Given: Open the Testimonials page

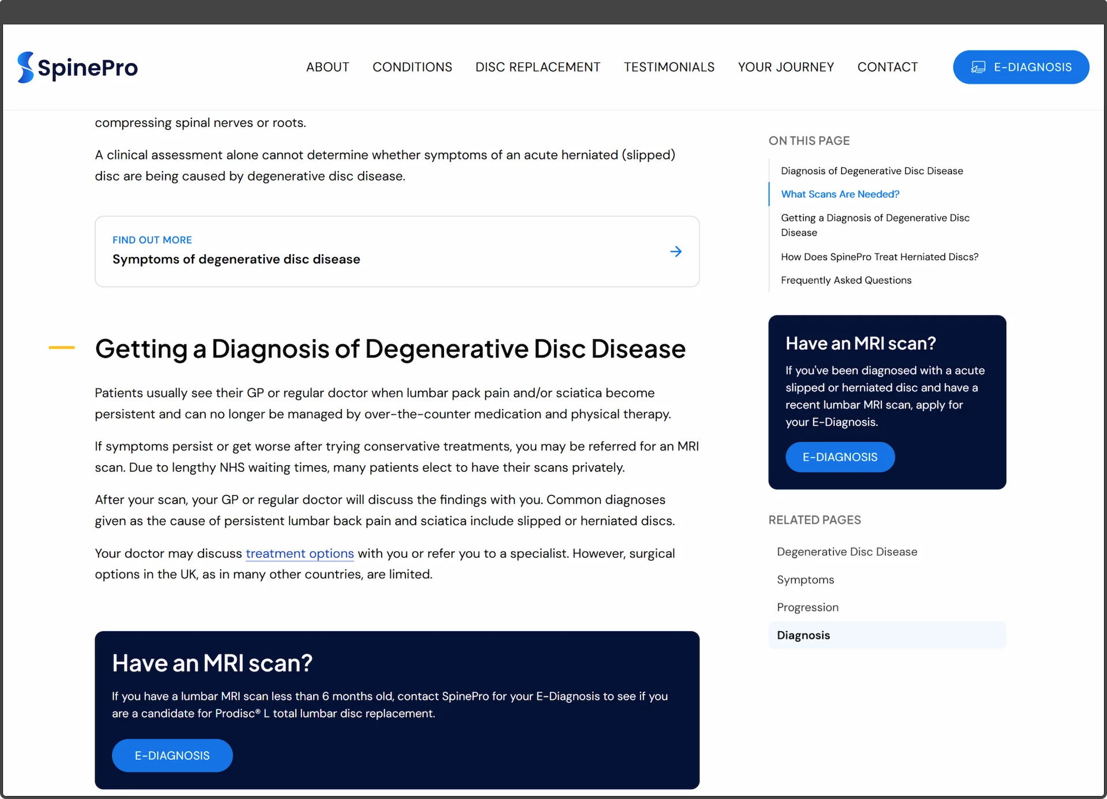Looking at the screenshot, I should pyautogui.click(x=669, y=67).
